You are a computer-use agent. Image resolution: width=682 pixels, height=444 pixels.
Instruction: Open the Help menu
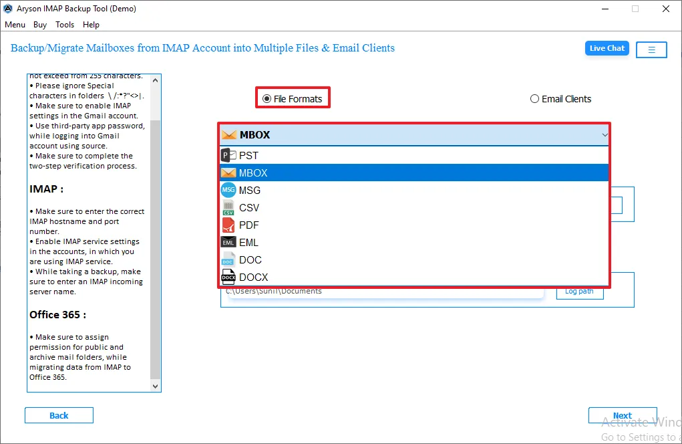[91, 25]
